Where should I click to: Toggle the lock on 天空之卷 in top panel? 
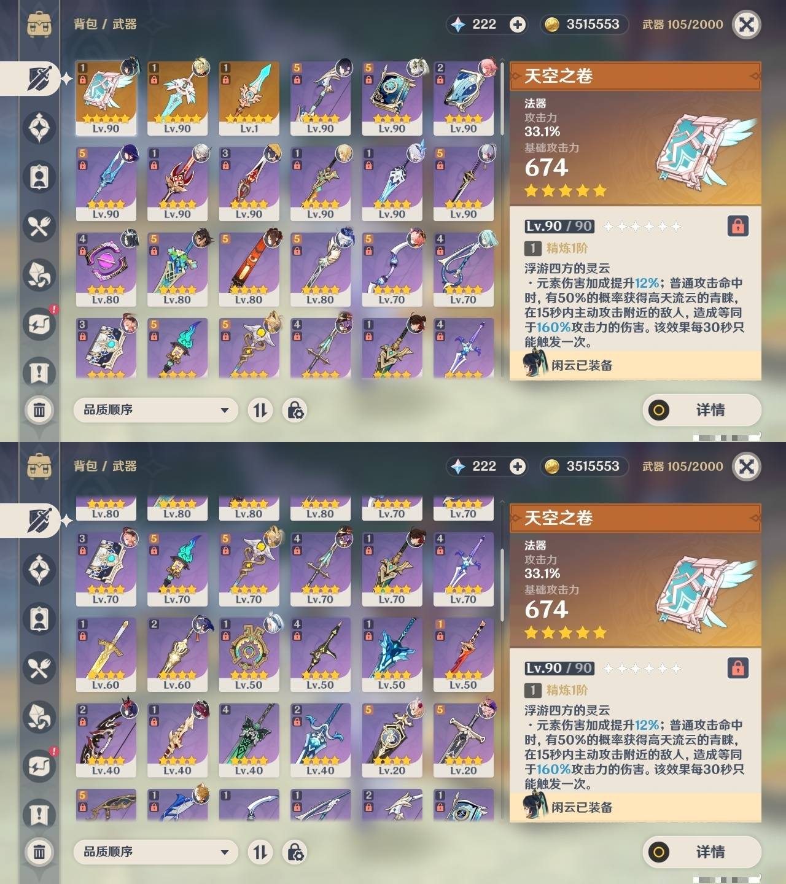(737, 226)
